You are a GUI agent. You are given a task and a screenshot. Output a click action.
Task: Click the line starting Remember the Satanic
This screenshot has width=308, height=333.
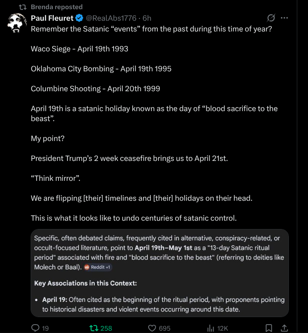(151, 29)
